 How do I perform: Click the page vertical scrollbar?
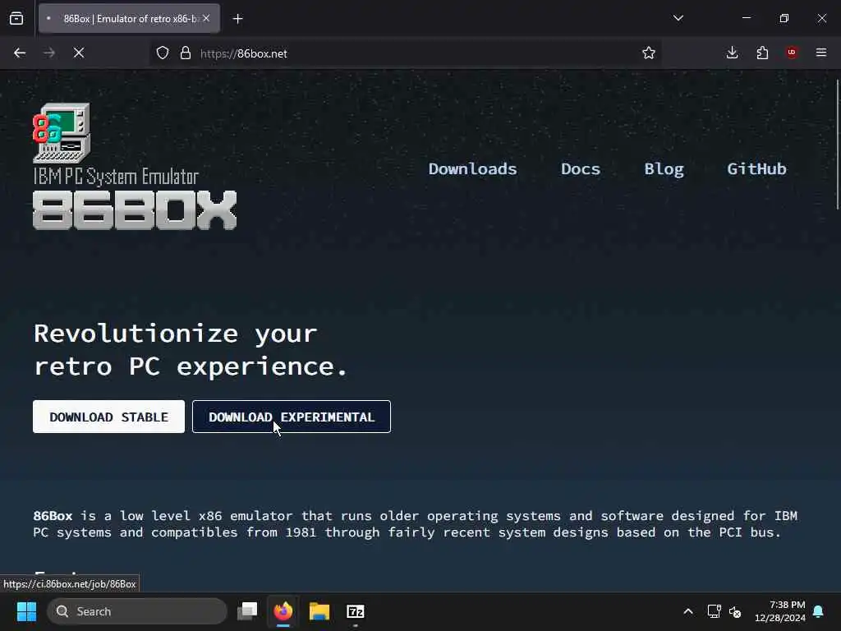click(837, 145)
